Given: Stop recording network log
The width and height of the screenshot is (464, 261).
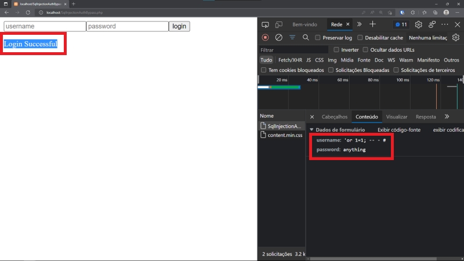Looking at the screenshot, I should coord(265,37).
